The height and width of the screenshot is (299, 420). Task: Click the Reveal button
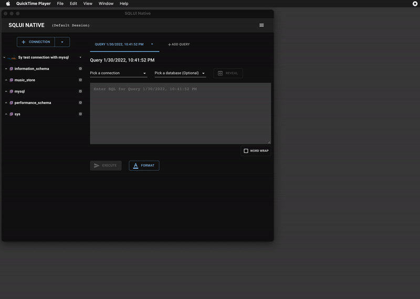pyautogui.click(x=228, y=74)
